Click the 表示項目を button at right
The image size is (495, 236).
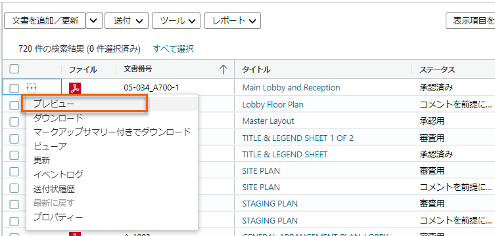(x=471, y=21)
